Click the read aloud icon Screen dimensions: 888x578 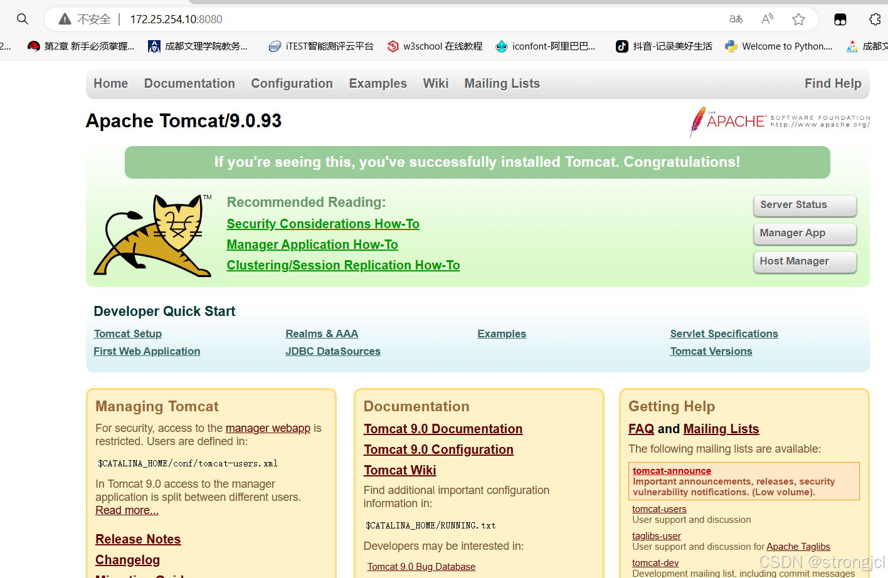tap(768, 19)
